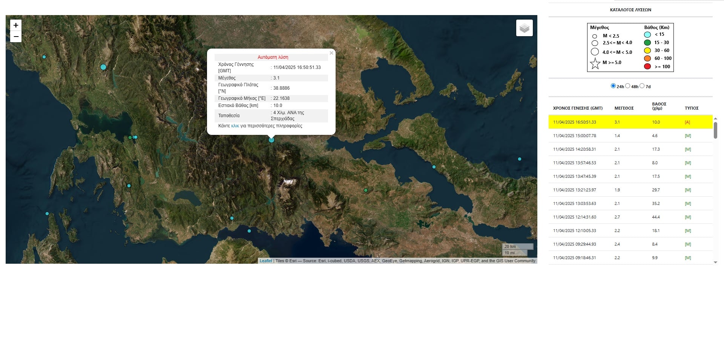Click the earthquake marker on the Evia coast
724x350 pixels.
[x=434, y=167]
